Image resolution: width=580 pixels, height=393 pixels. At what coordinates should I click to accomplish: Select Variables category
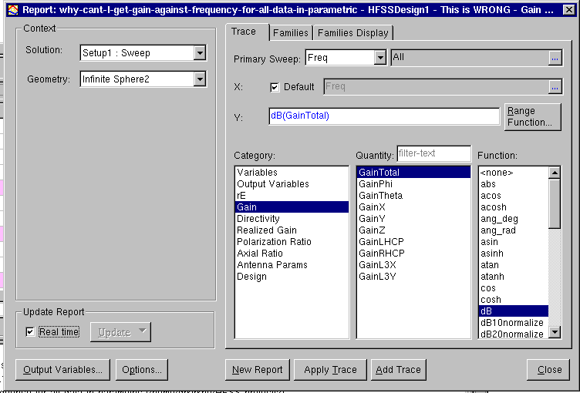[292, 173]
